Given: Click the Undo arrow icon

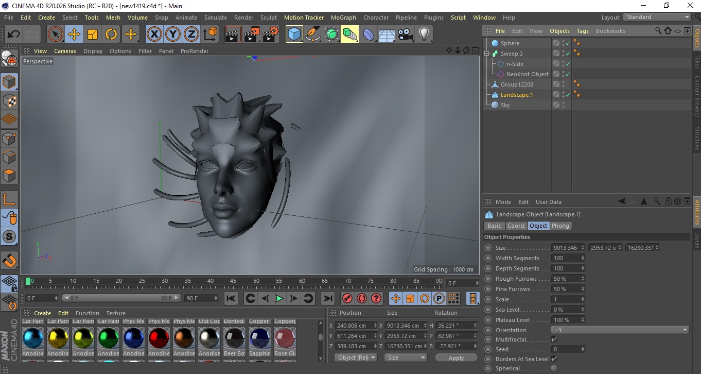Looking at the screenshot, I should (14, 35).
